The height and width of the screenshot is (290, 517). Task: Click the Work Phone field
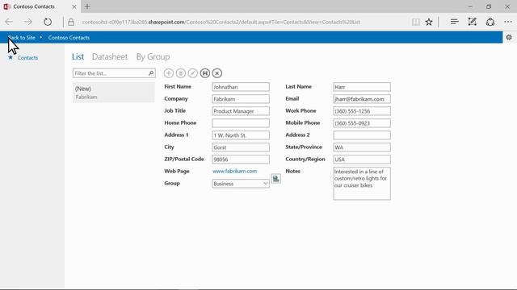[x=362, y=111]
